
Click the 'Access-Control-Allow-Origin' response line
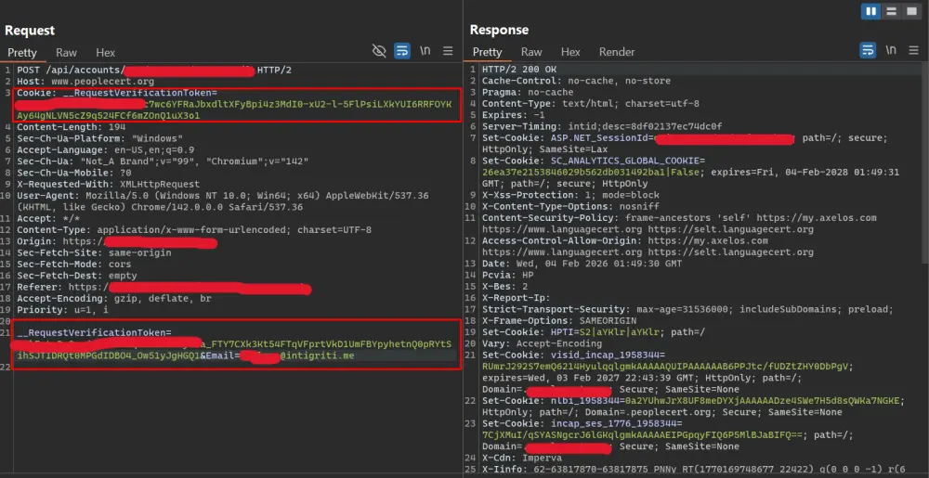point(650,246)
